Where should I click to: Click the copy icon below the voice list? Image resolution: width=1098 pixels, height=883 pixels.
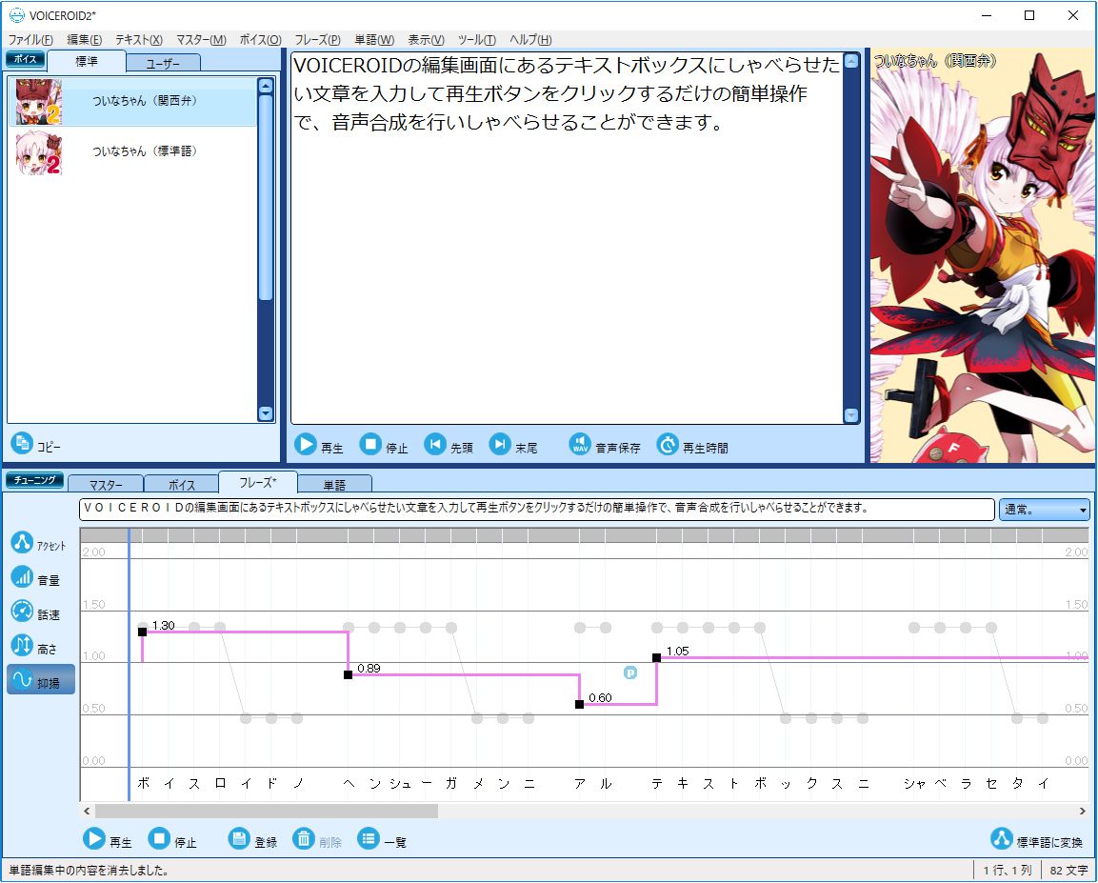(x=22, y=443)
